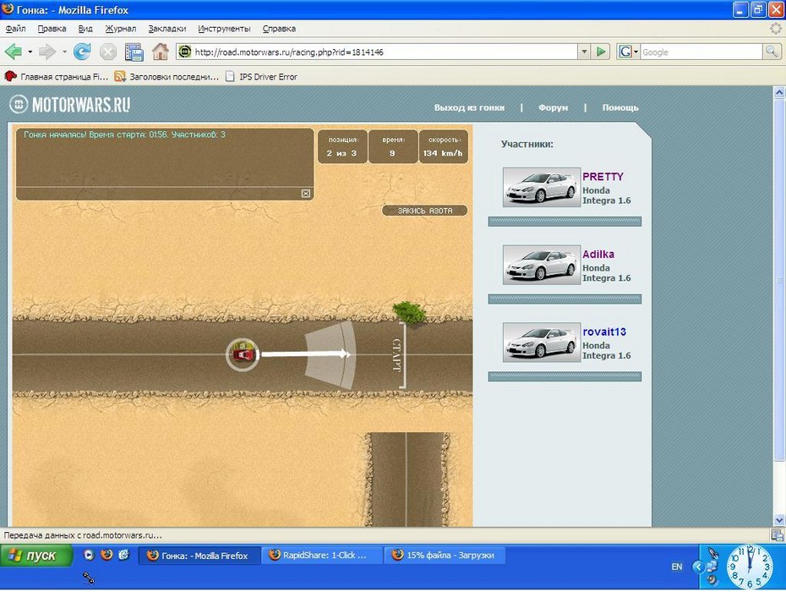This screenshot has height=592, width=786.
Task: Click the Гонка началась message text
Action: pos(125,134)
